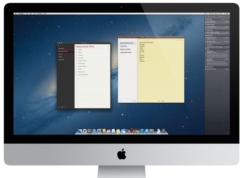The image size is (243, 178).
Task: Open Safari from the dock
Action: [94, 131]
